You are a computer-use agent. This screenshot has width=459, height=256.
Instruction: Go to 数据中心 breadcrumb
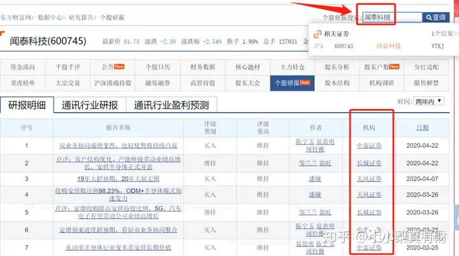50,18
